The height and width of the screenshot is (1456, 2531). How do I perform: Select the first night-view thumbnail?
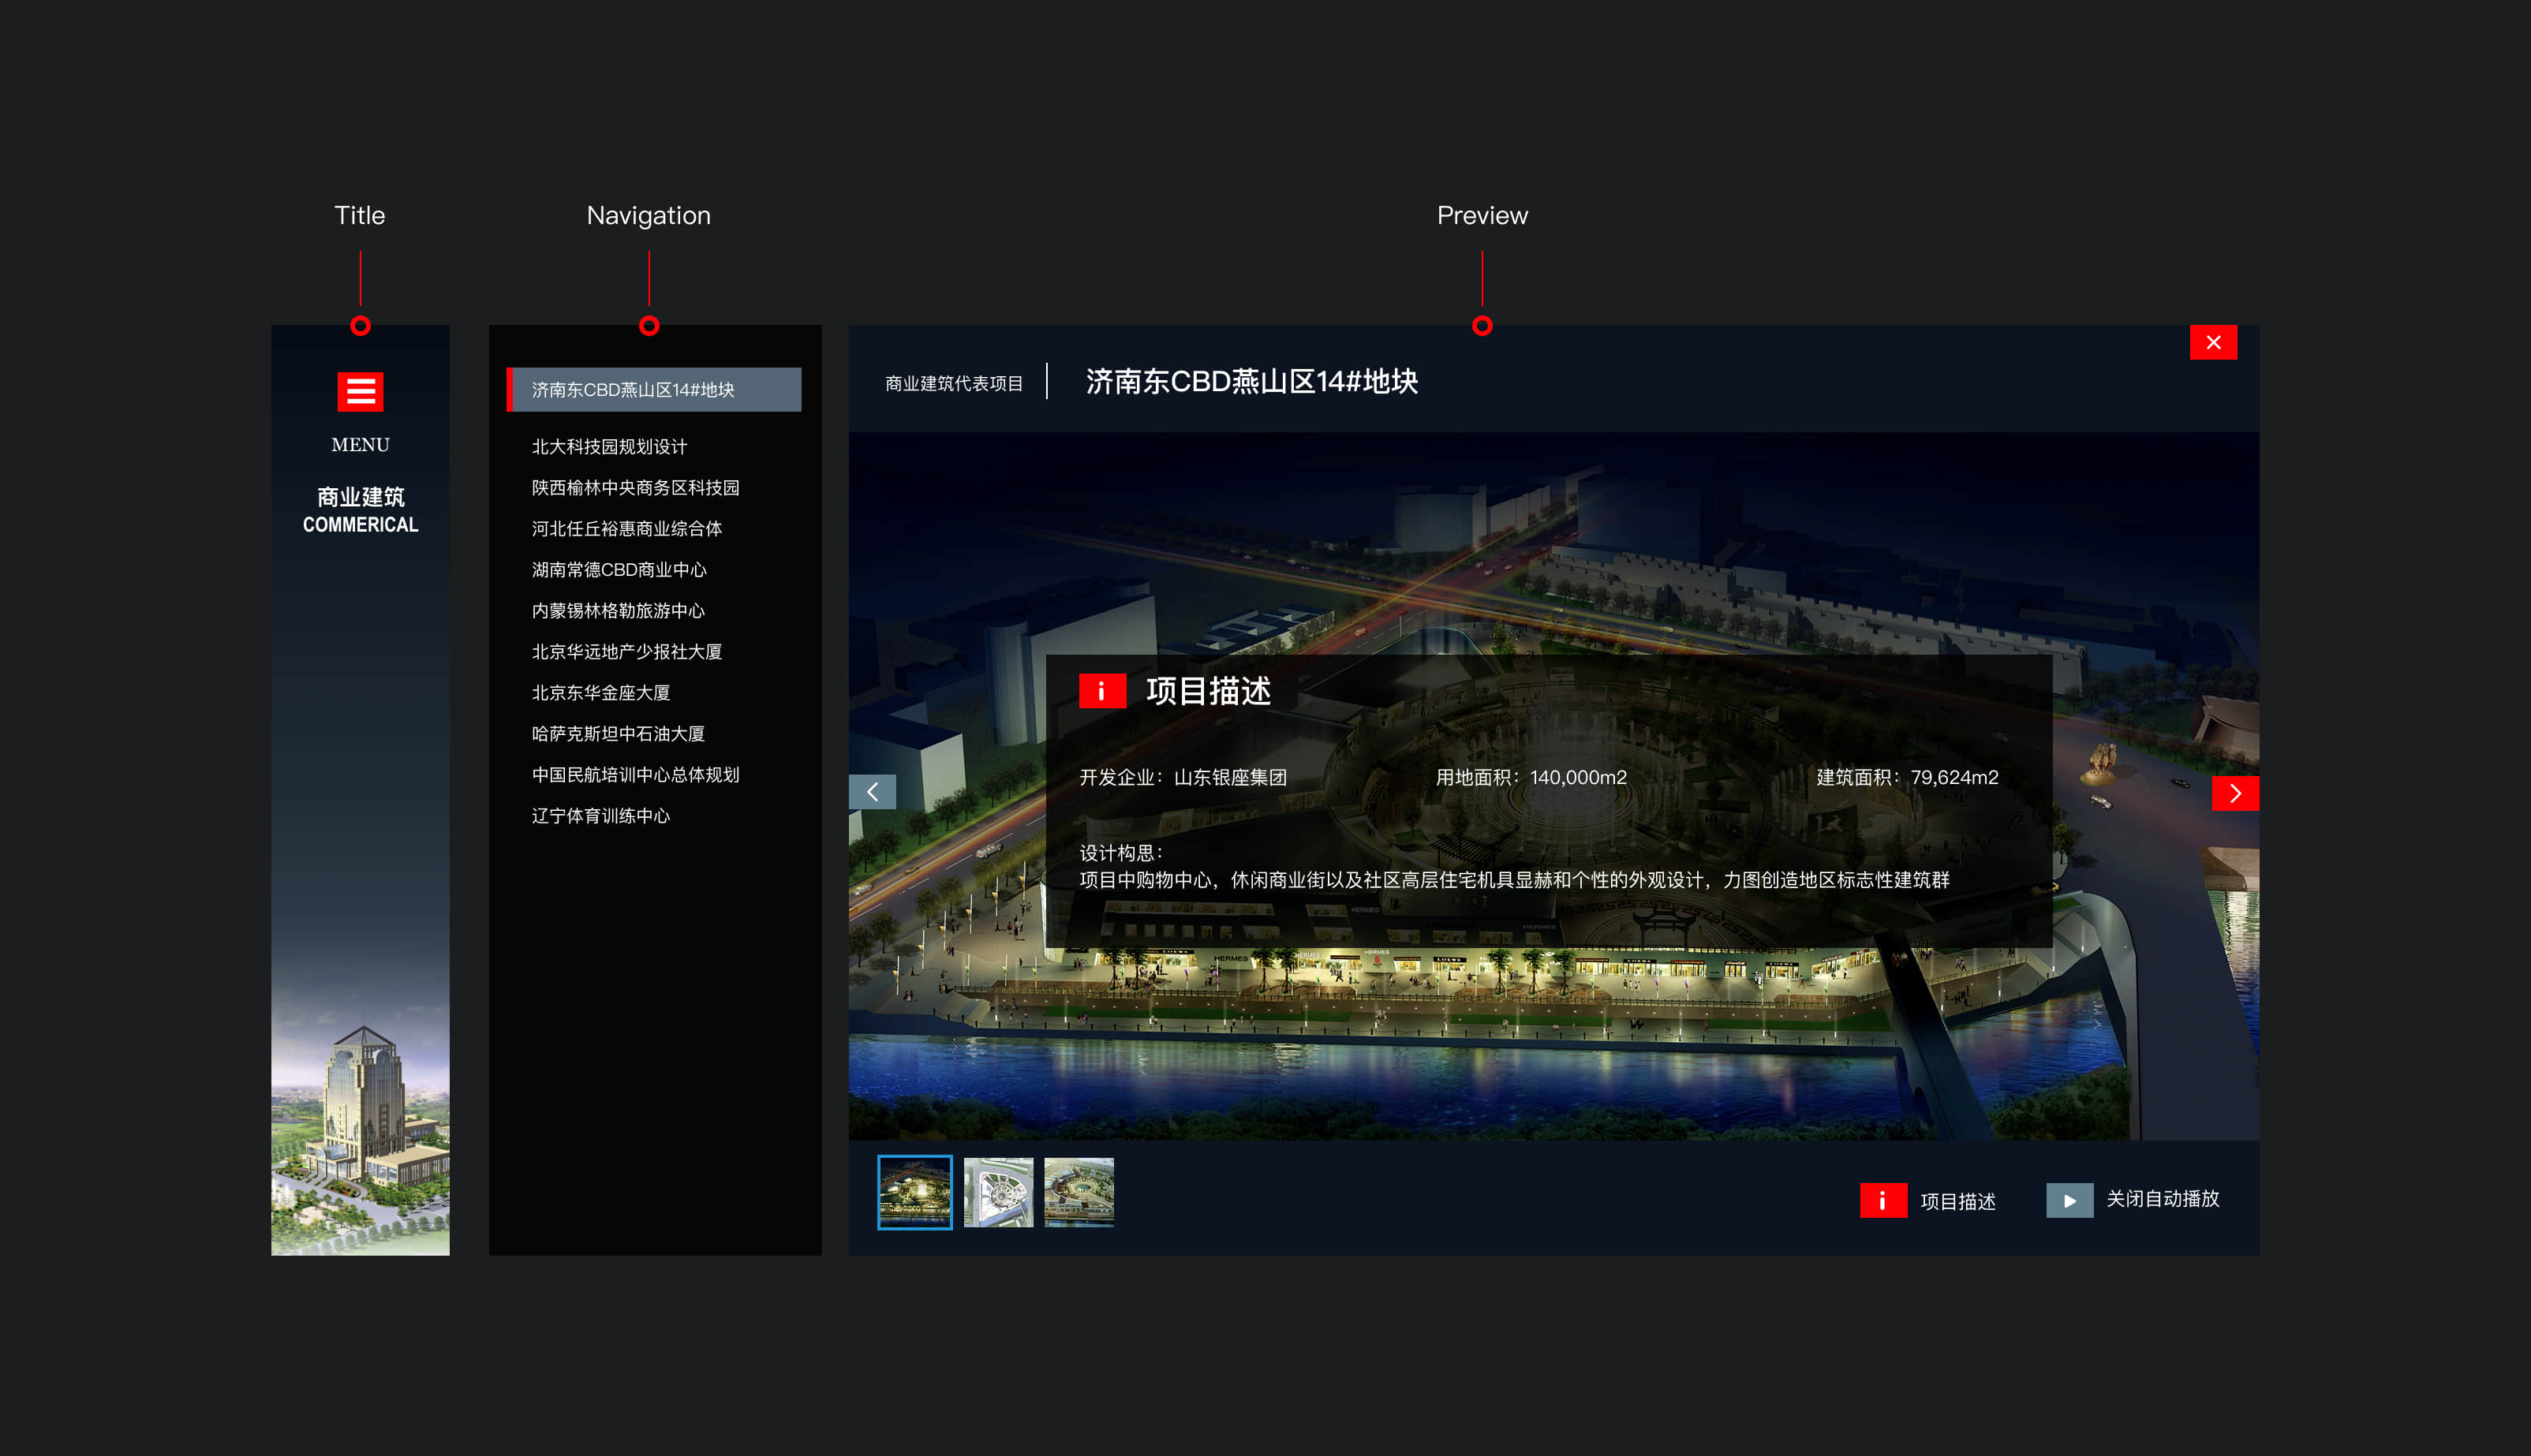914,1192
